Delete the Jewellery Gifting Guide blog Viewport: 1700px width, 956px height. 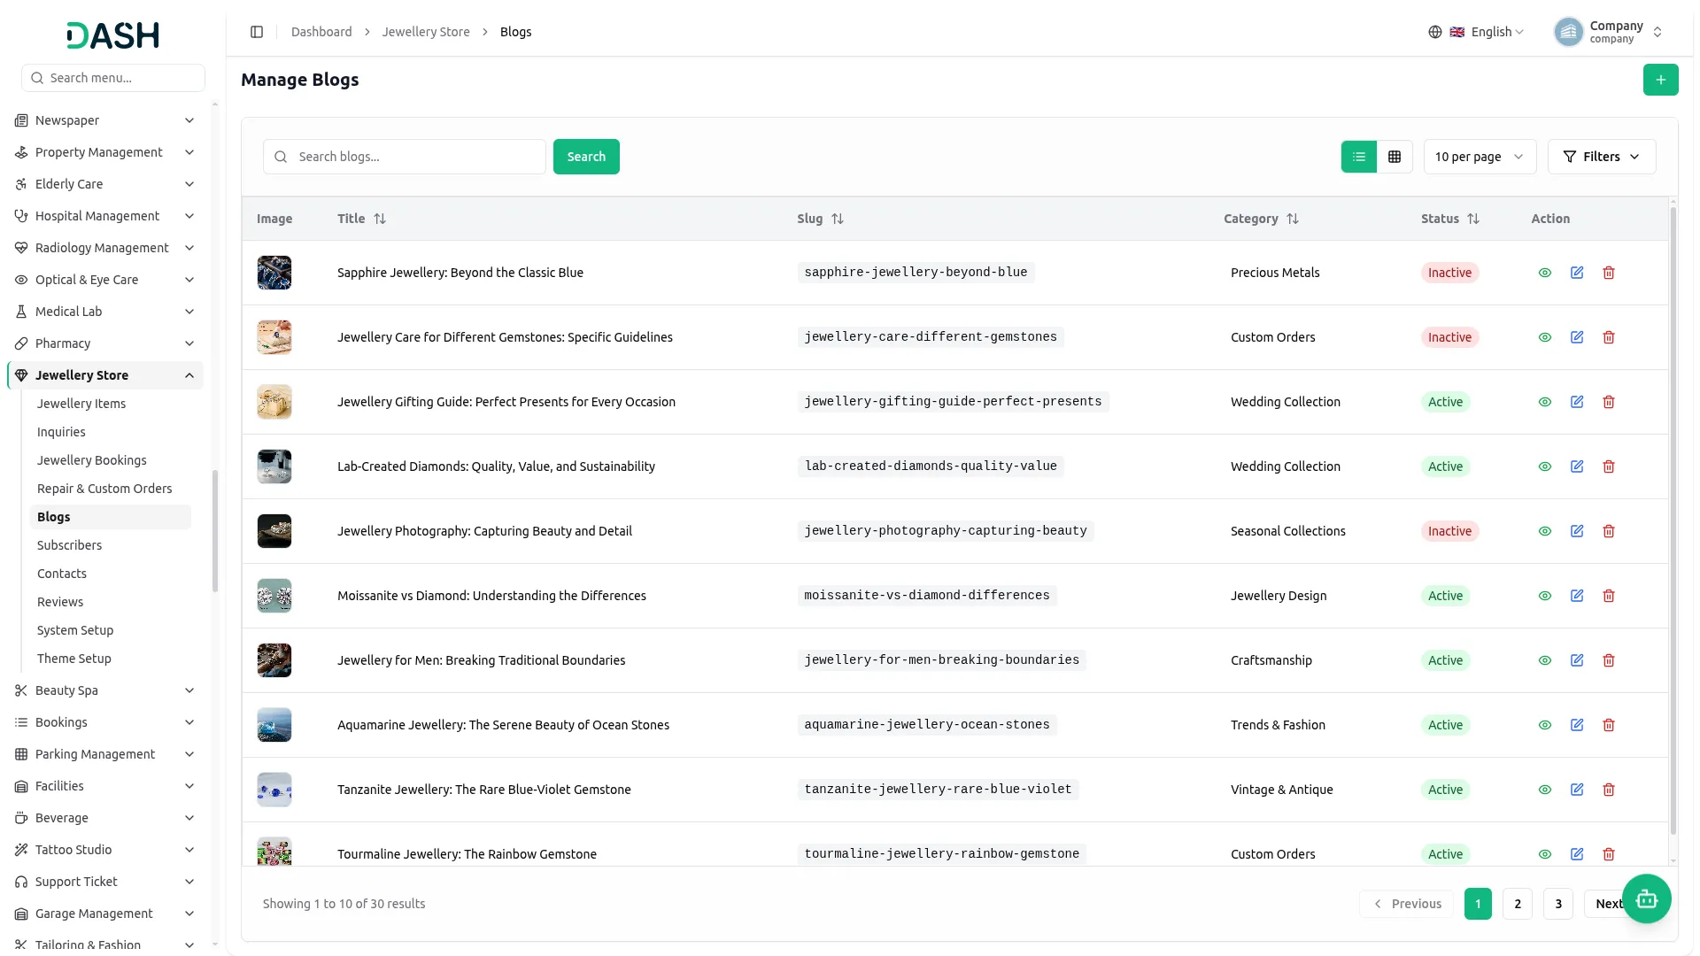point(1609,402)
